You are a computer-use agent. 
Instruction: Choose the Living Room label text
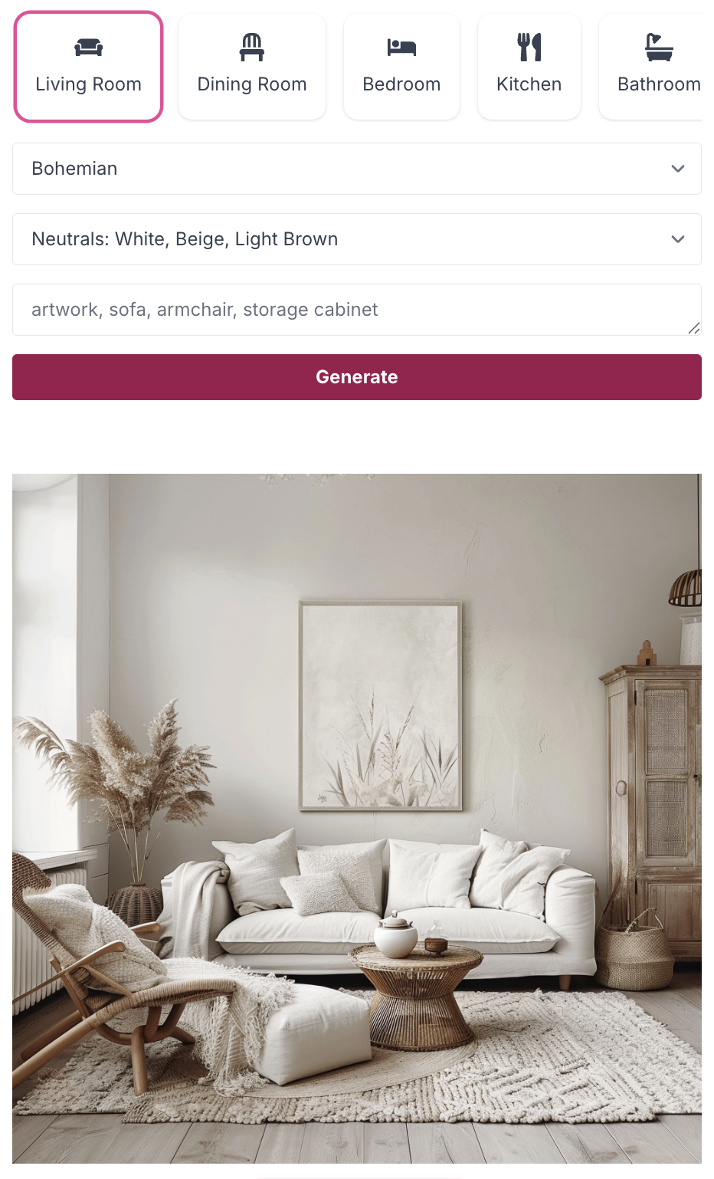click(88, 84)
